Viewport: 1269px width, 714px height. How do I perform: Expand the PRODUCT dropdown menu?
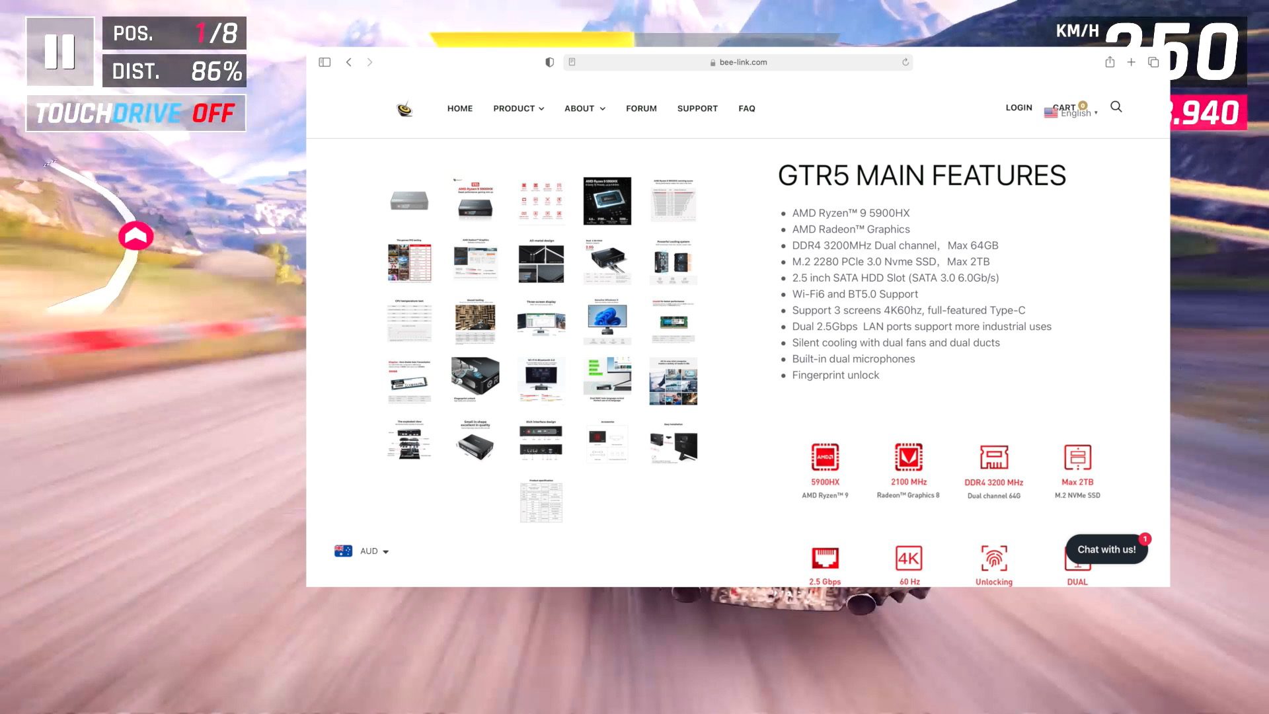518,108
